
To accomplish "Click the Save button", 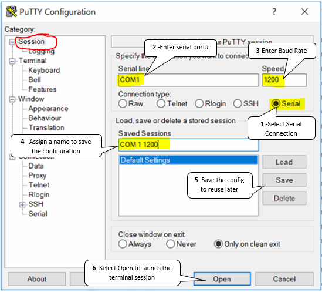I will (x=284, y=180).
